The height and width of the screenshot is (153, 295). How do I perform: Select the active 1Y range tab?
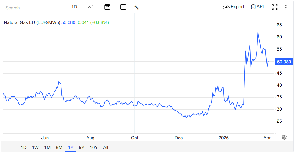[x=70, y=148]
